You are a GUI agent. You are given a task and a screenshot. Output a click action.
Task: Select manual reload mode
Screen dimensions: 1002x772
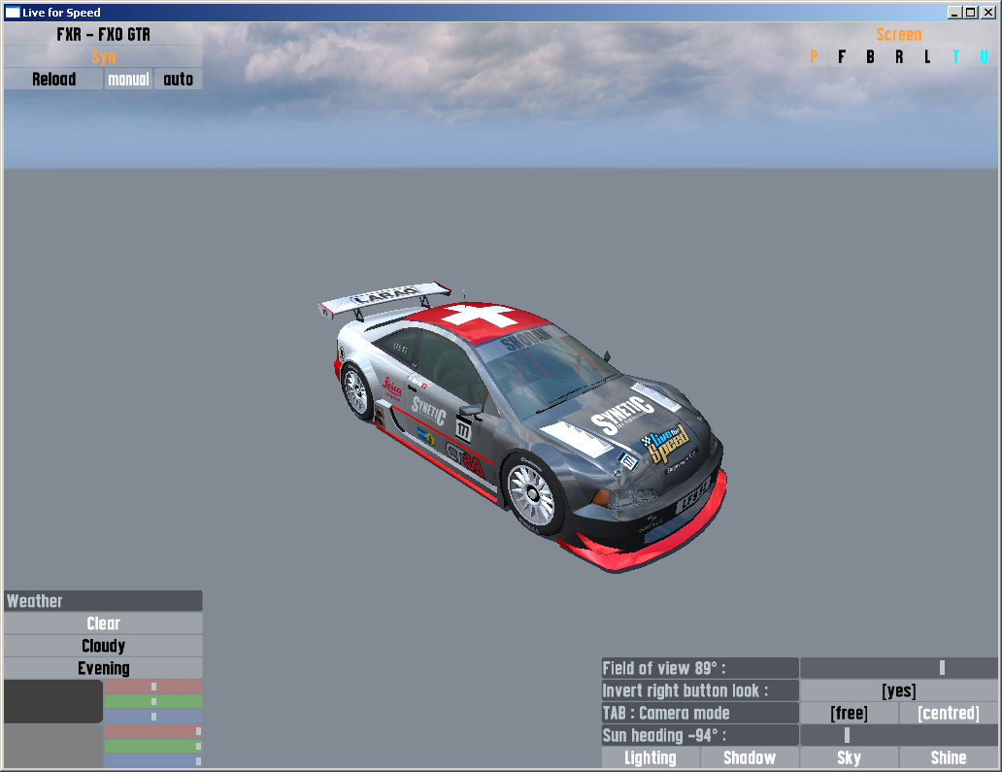[128, 79]
